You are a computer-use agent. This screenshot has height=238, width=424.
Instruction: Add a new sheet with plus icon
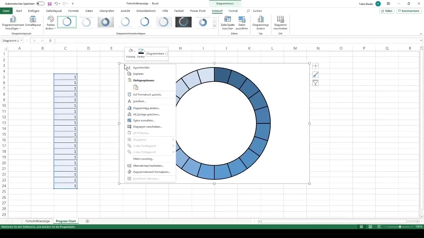pos(87,221)
